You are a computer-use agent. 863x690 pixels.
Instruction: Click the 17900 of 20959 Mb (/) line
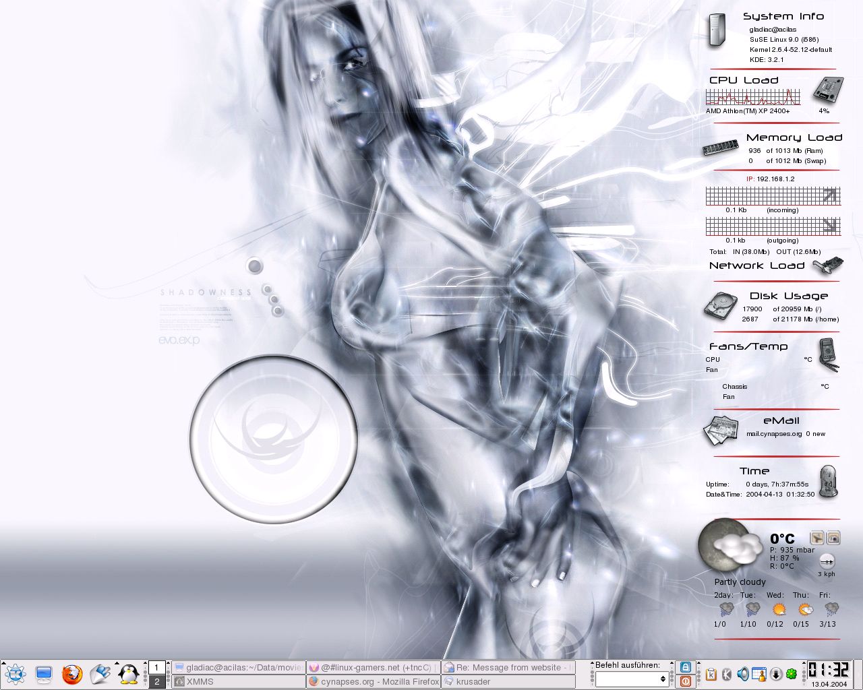(x=782, y=309)
